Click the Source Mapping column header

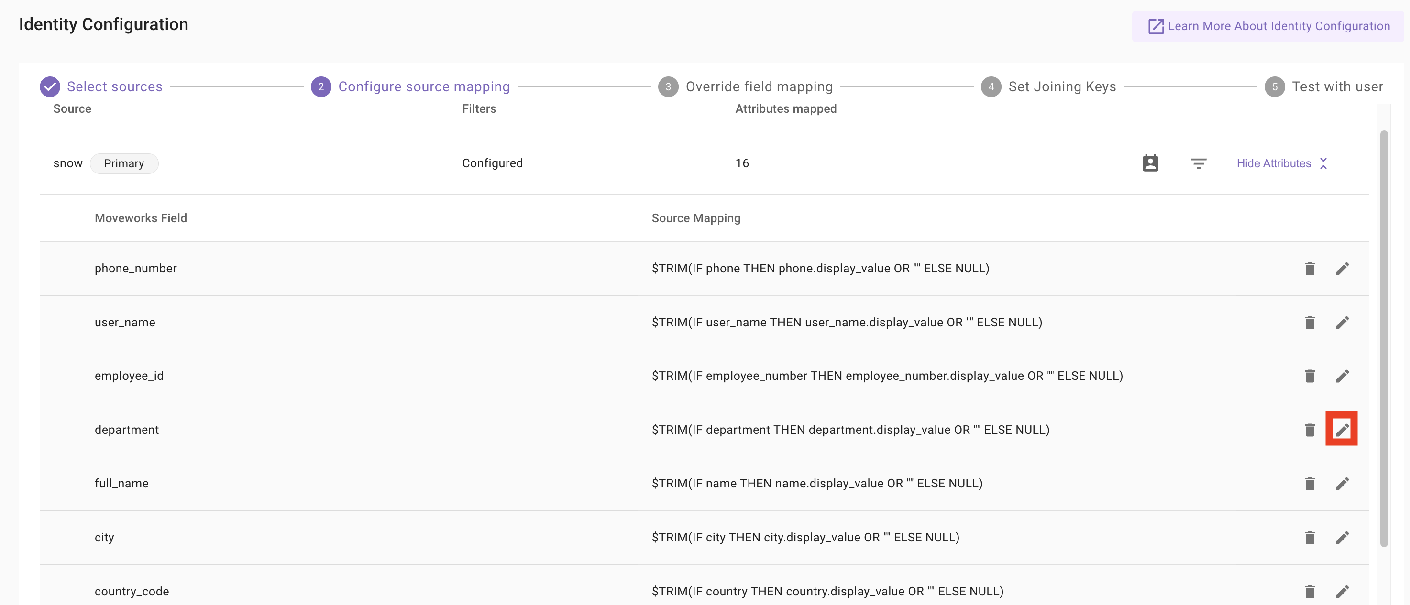(696, 218)
